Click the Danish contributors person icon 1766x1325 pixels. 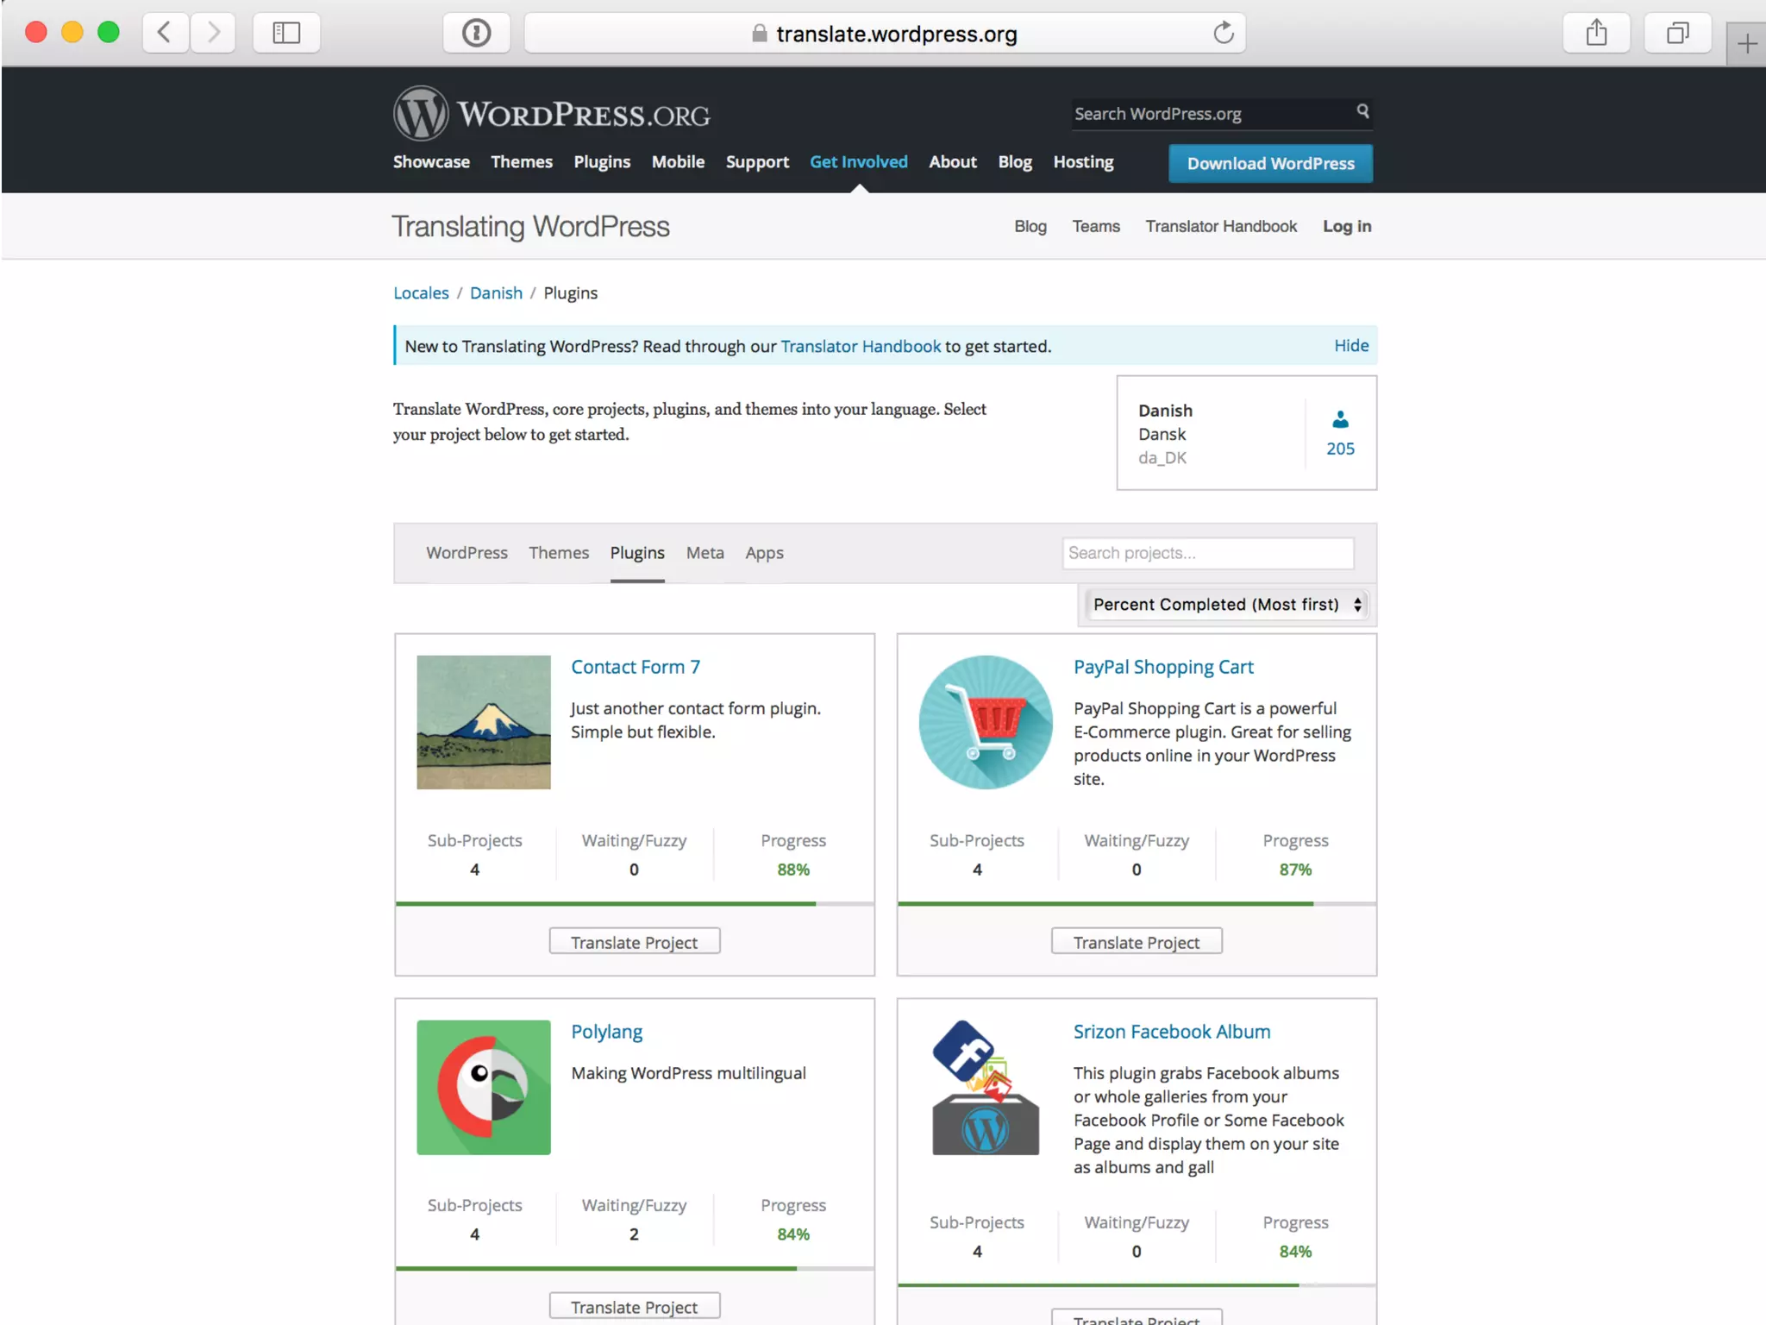point(1340,420)
